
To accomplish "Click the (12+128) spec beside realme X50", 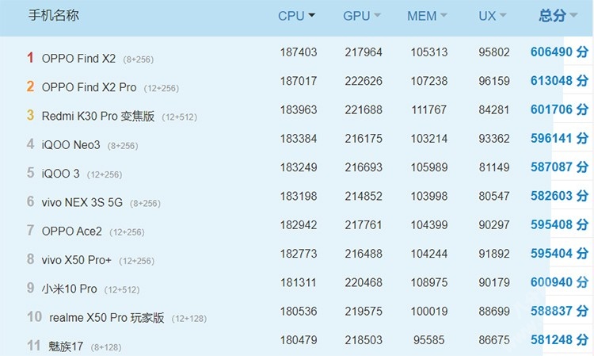I will pyautogui.click(x=189, y=319).
